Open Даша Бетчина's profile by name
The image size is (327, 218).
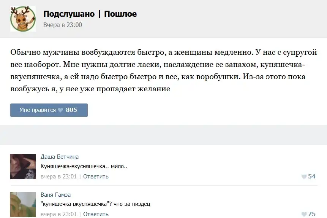click(60, 157)
